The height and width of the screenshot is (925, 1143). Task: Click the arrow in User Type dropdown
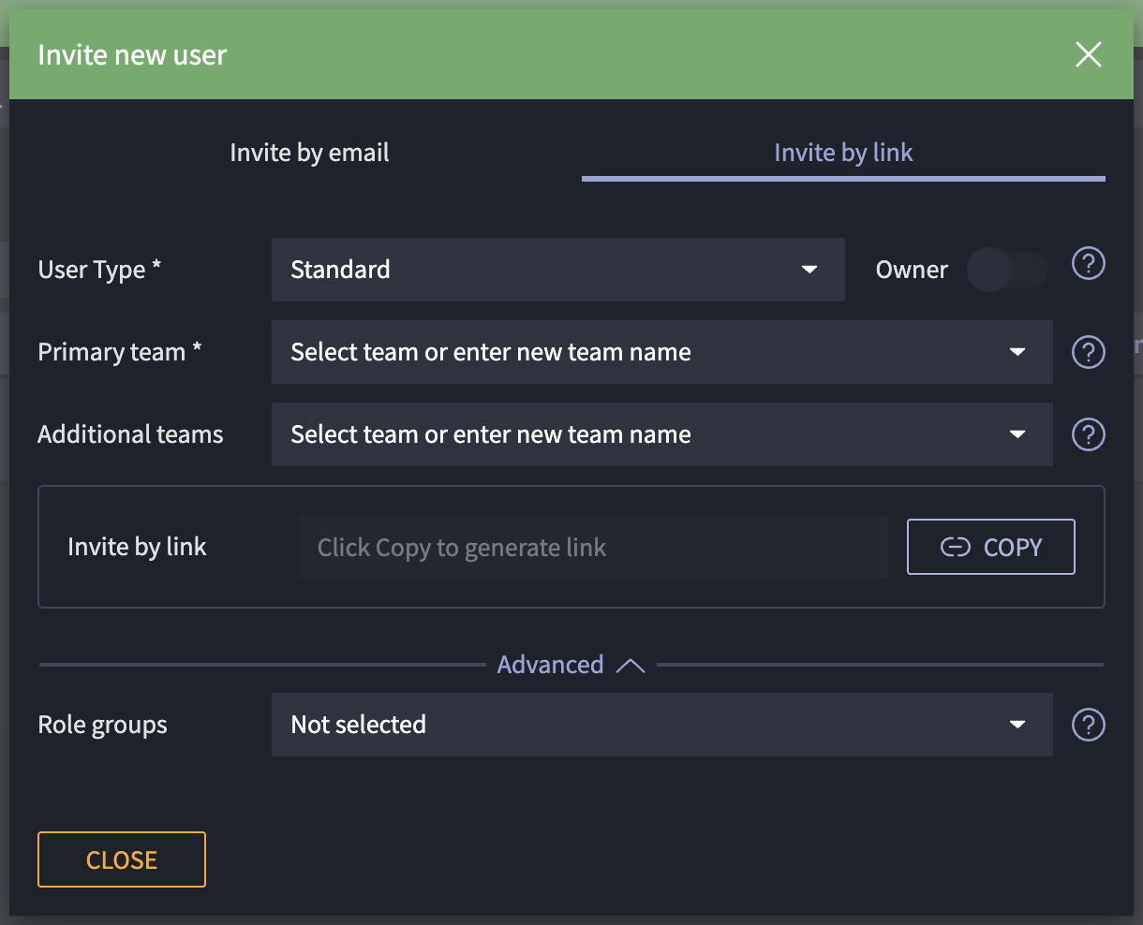coord(809,270)
